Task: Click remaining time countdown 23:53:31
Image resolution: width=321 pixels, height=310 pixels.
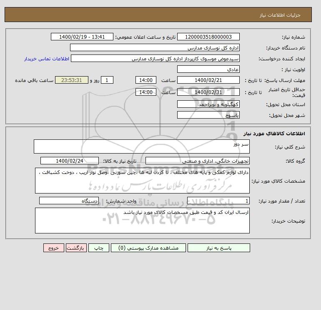Action: (72, 80)
